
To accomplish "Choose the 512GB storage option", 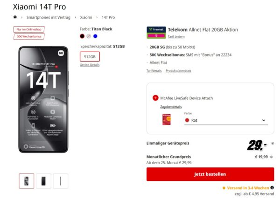I will (x=90, y=56).
